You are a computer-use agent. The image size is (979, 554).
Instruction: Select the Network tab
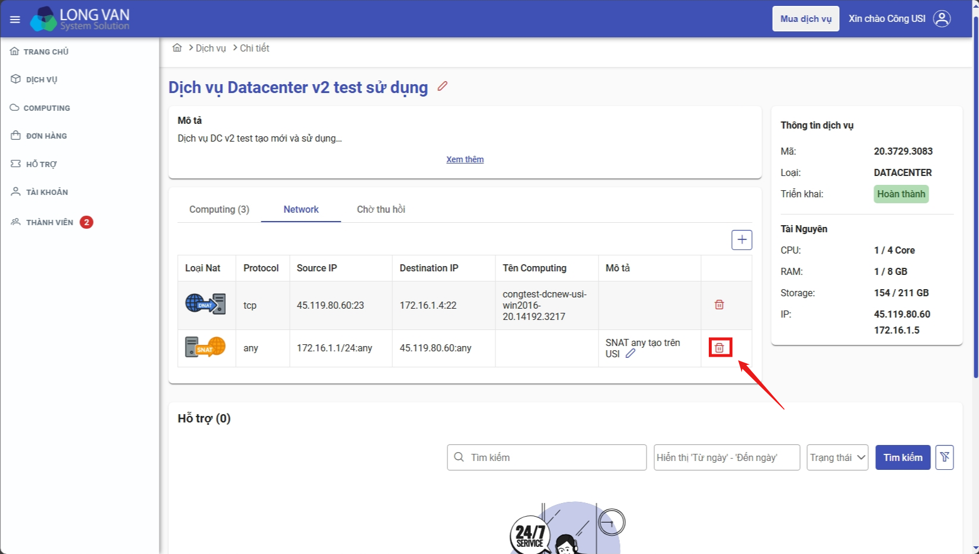(x=301, y=209)
